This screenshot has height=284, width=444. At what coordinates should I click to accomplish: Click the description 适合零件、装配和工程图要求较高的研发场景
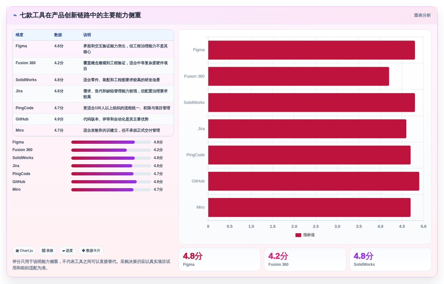click(x=122, y=80)
